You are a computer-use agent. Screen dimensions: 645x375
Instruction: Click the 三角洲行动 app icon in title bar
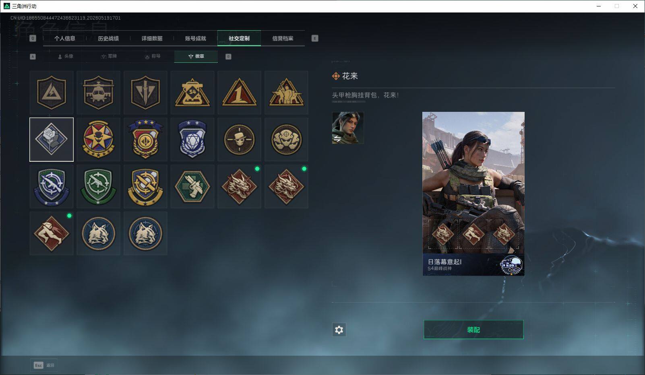click(6, 6)
